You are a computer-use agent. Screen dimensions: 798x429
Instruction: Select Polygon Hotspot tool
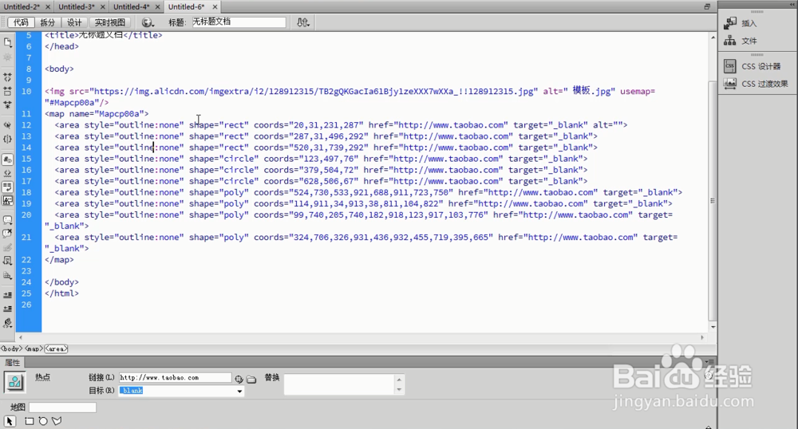57,421
